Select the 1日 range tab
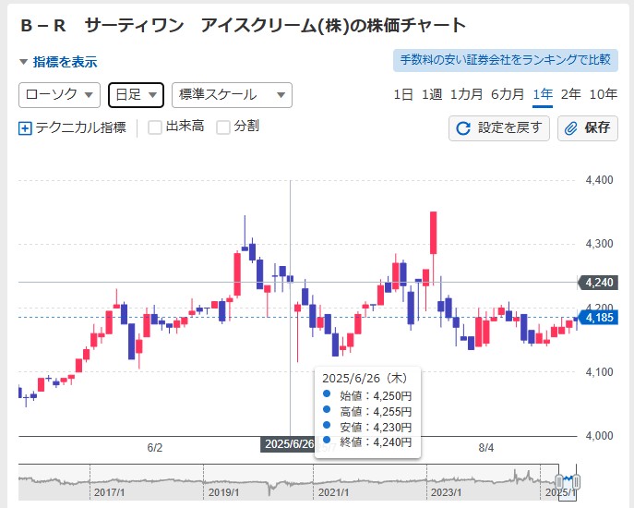The width and height of the screenshot is (634, 508). [x=403, y=94]
